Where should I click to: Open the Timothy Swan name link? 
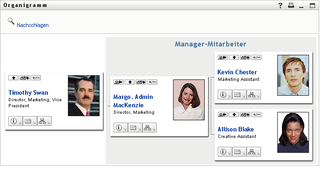coord(28,92)
